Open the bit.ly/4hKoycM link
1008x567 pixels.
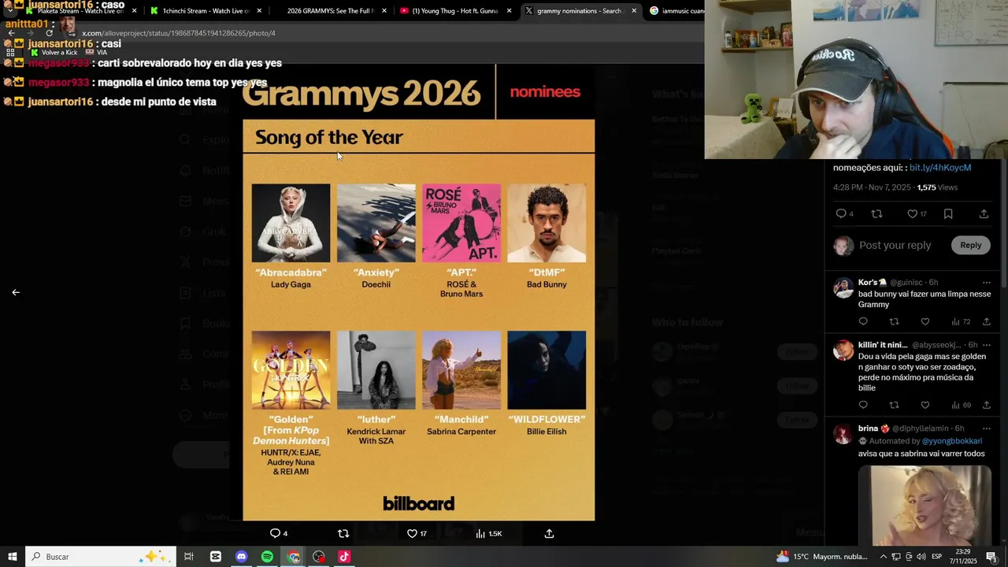pyautogui.click(x=940, y=168)
